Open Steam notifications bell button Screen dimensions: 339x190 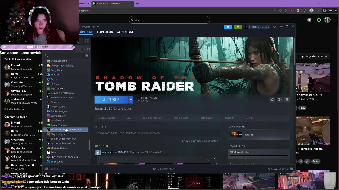pyautogui.click(x=238, y=27)
